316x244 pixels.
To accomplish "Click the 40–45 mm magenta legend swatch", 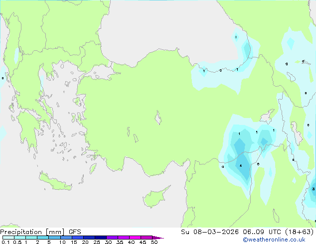I will pos(135,238).
